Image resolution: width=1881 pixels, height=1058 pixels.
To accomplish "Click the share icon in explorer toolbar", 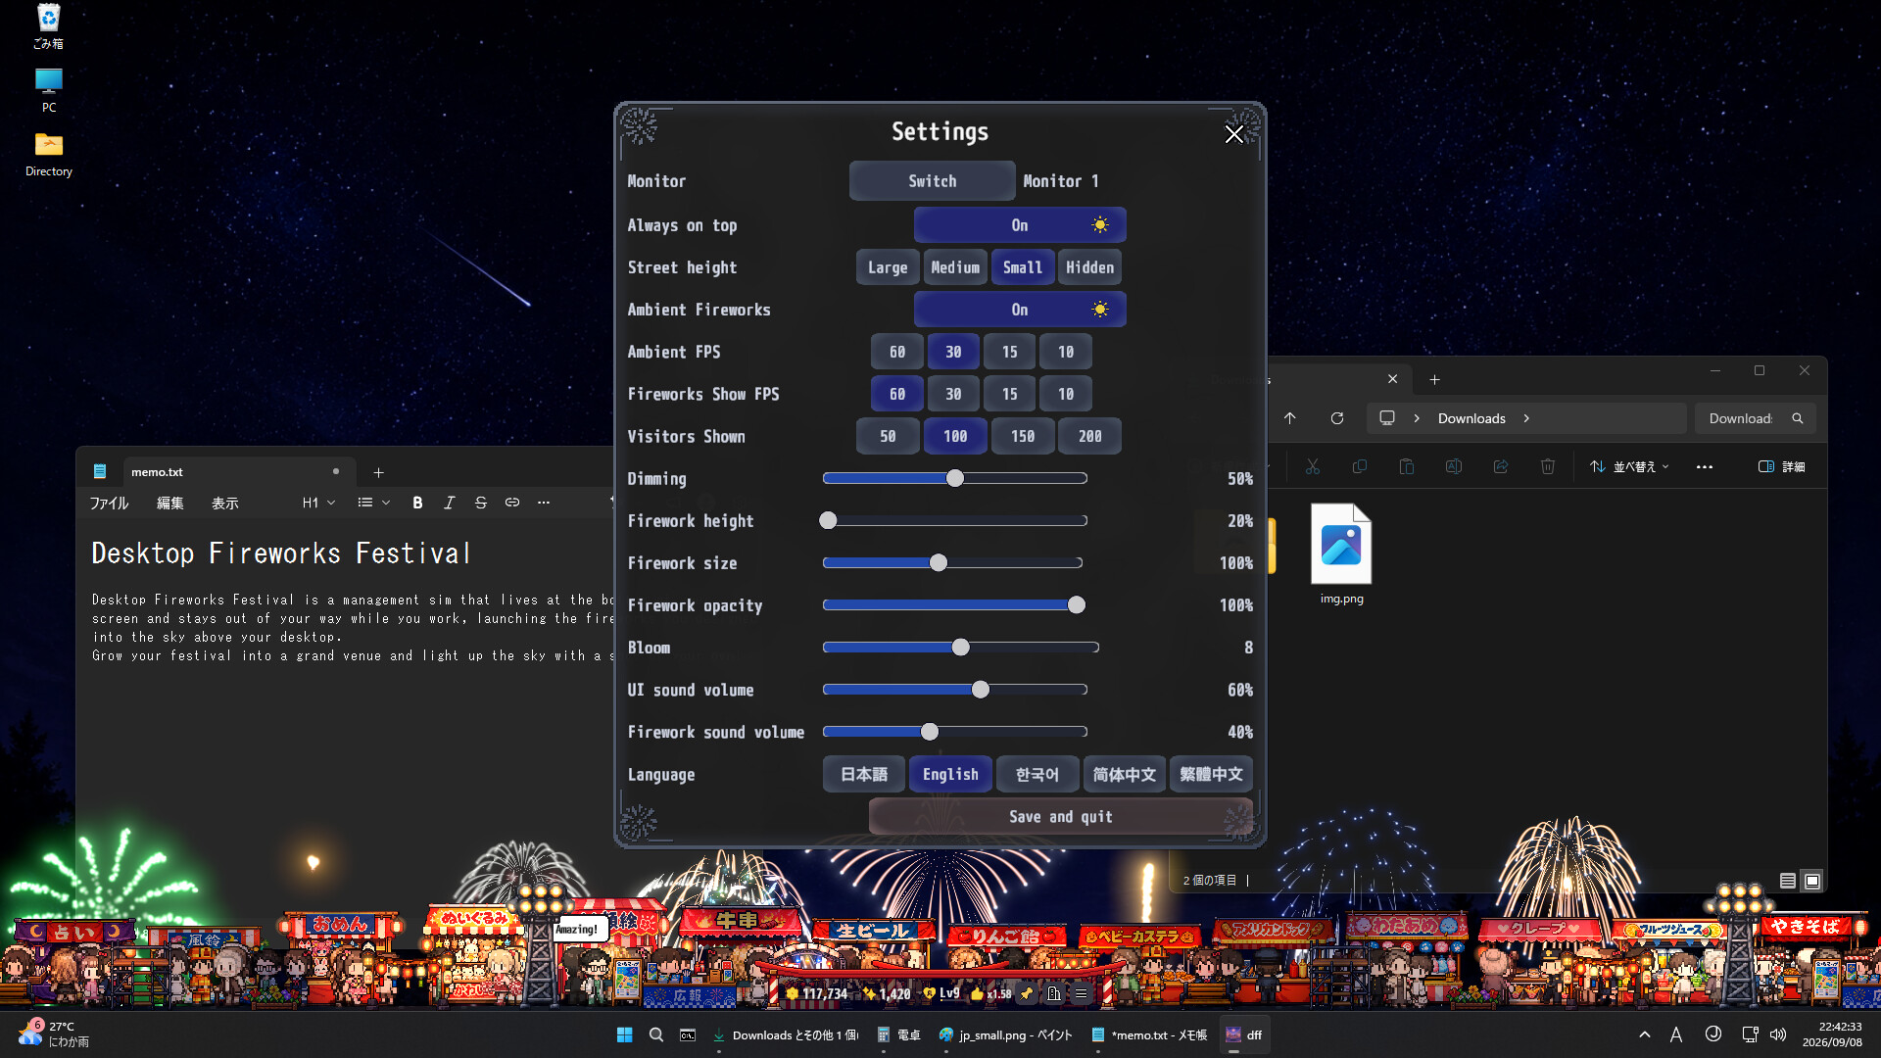I will pyautogui.click(x=1500, y=466).
